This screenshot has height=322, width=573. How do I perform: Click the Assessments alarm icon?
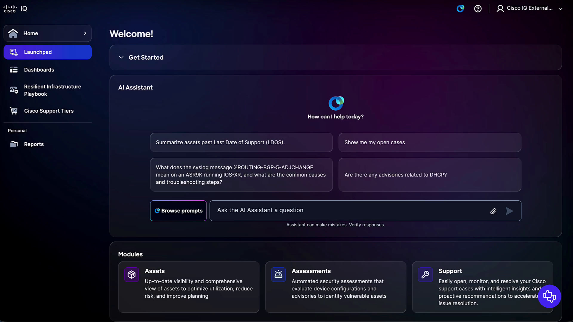pyautogui.click(x=278, y=275)
